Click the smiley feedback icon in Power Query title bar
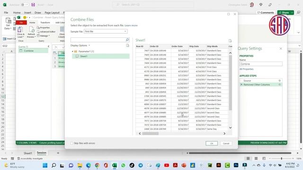 tap(25, 17)
